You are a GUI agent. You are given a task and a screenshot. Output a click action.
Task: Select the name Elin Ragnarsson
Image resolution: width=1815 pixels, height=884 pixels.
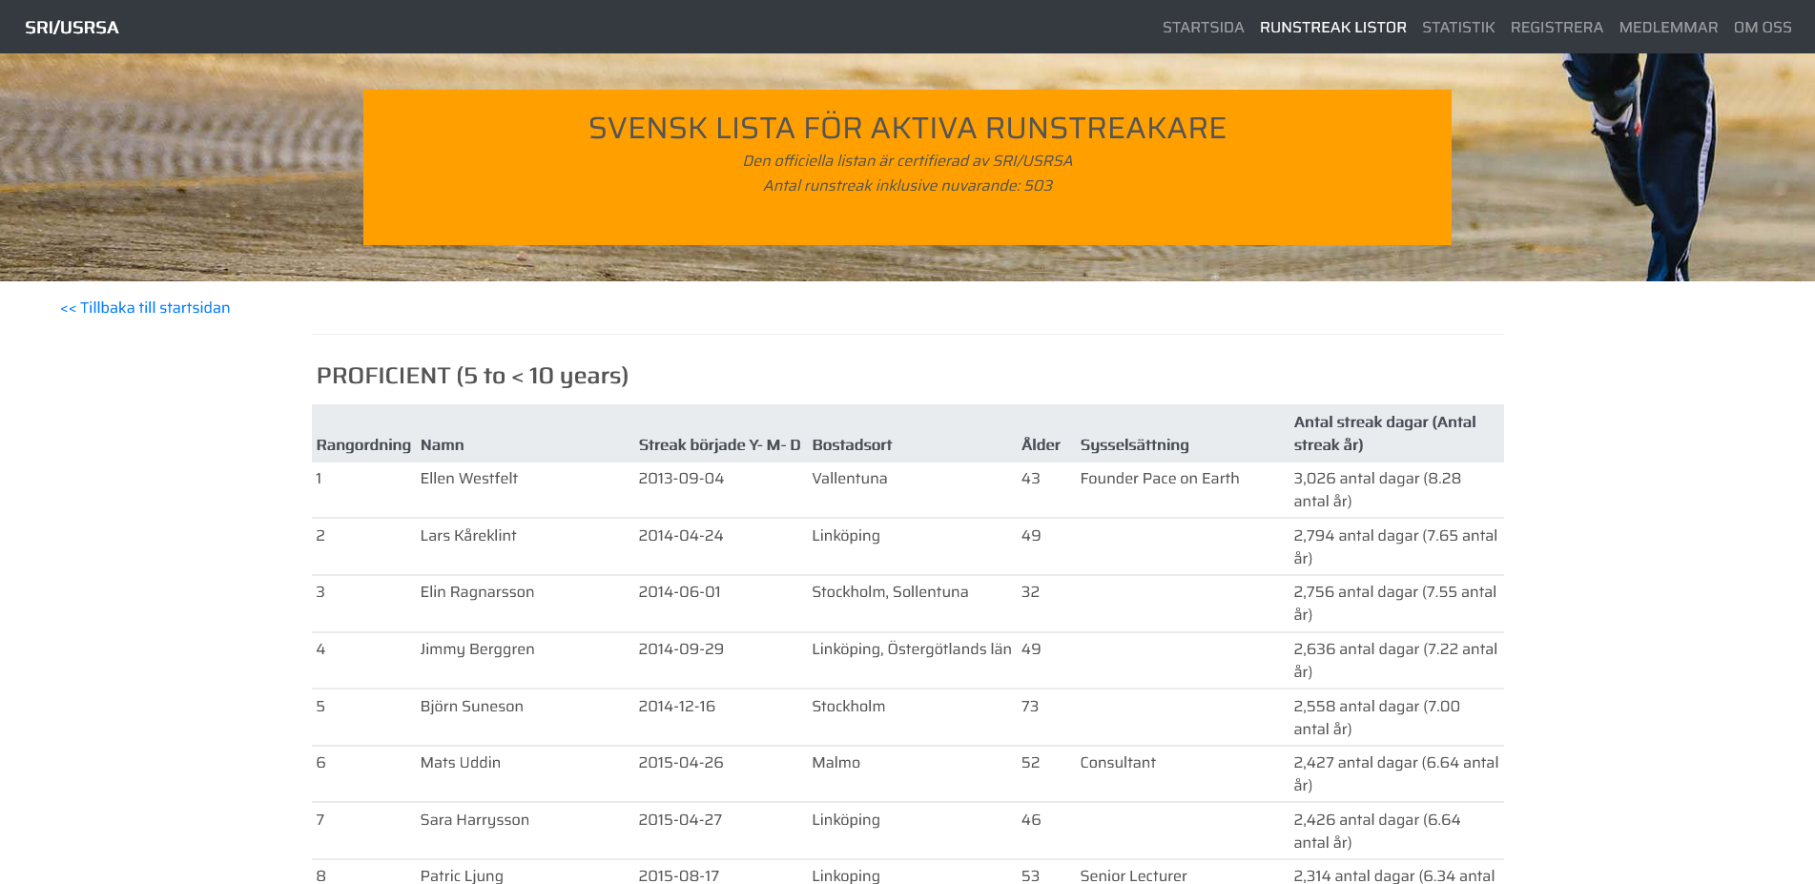(x=477, y=591)
